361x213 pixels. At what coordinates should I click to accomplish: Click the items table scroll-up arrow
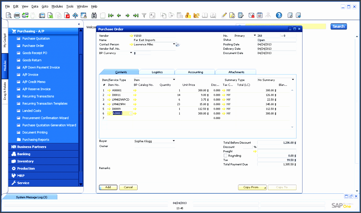(x=292, y=90)
